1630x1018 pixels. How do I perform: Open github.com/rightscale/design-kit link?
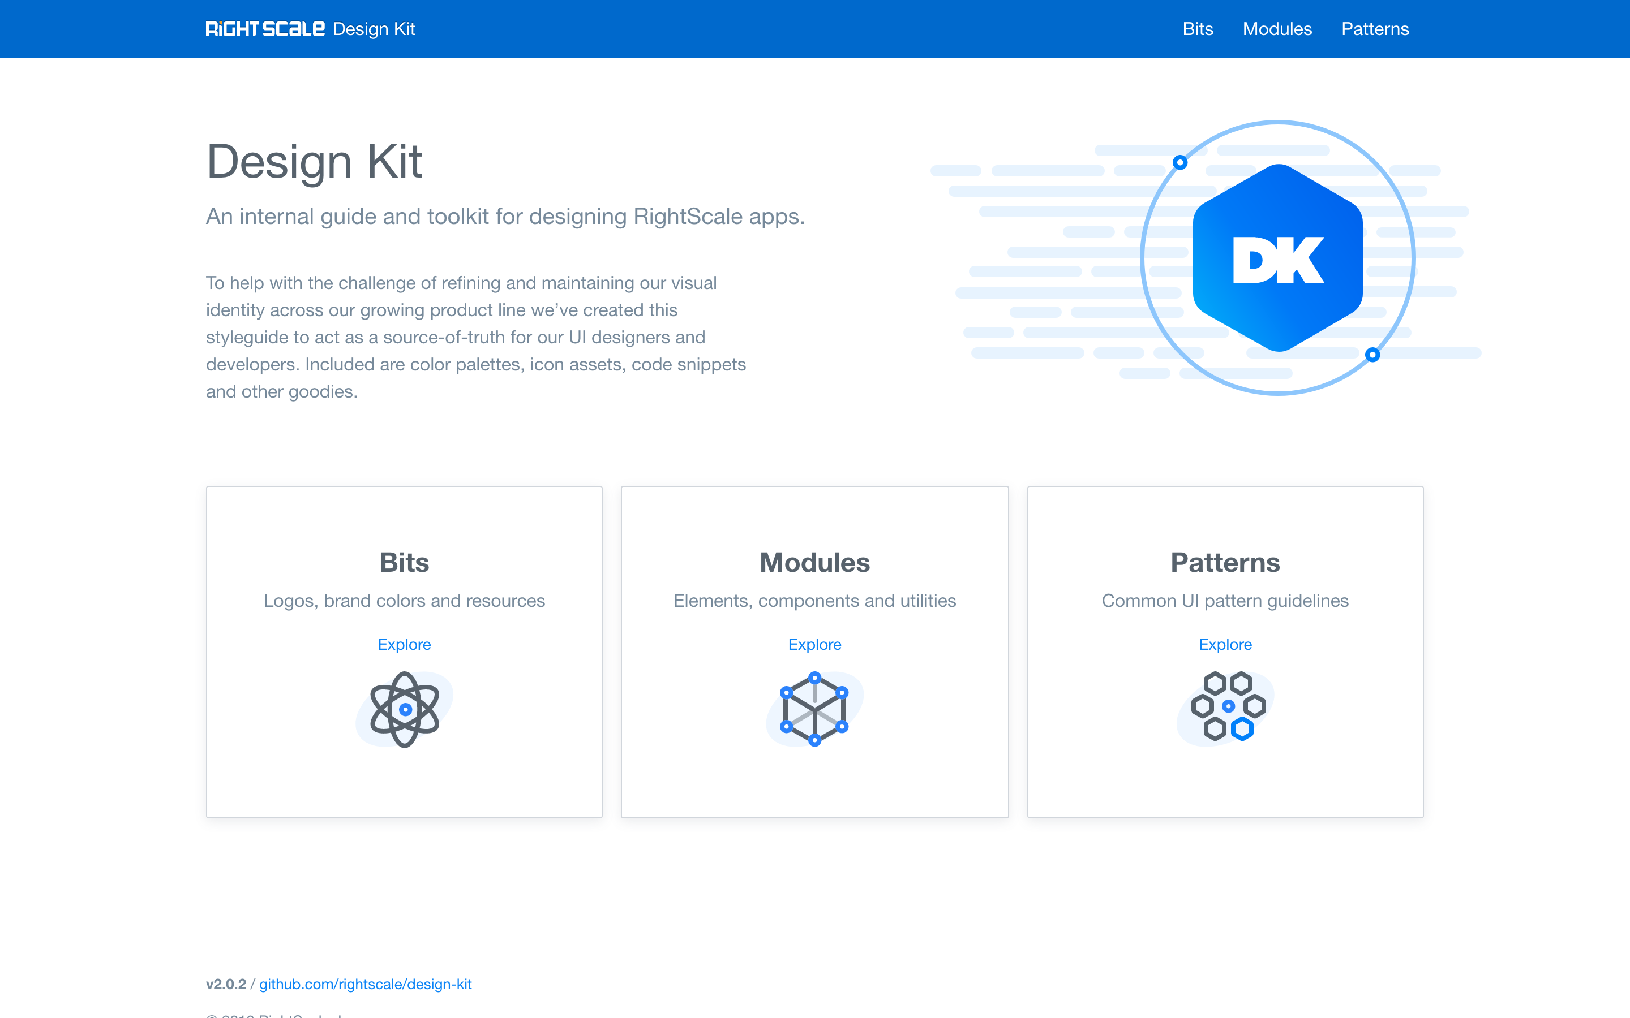pos(365,984)
